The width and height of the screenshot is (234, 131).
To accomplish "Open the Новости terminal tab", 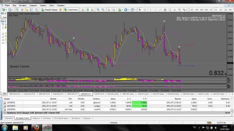I will coord(36,118).
